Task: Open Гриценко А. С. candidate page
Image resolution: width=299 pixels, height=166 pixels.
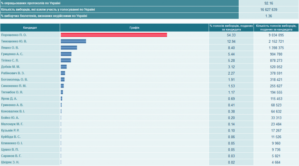Action: [12, 54]
